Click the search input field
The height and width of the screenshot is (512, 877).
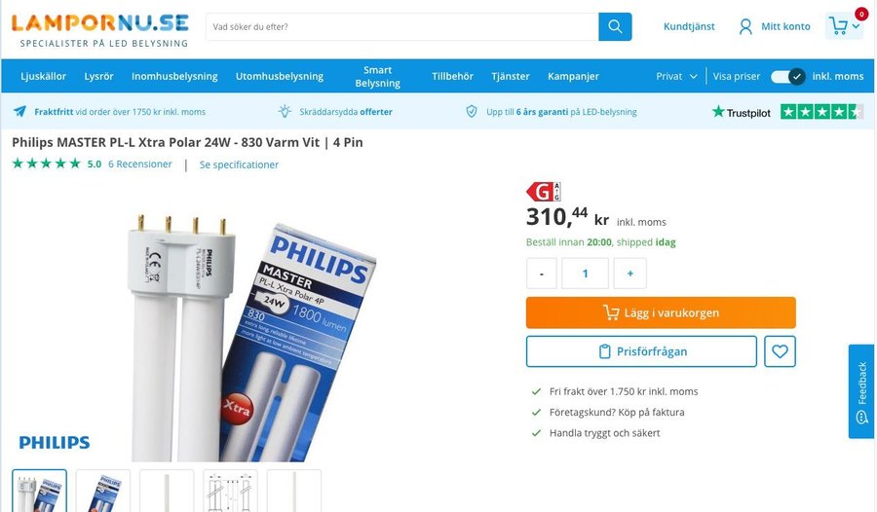coord(401,26)
